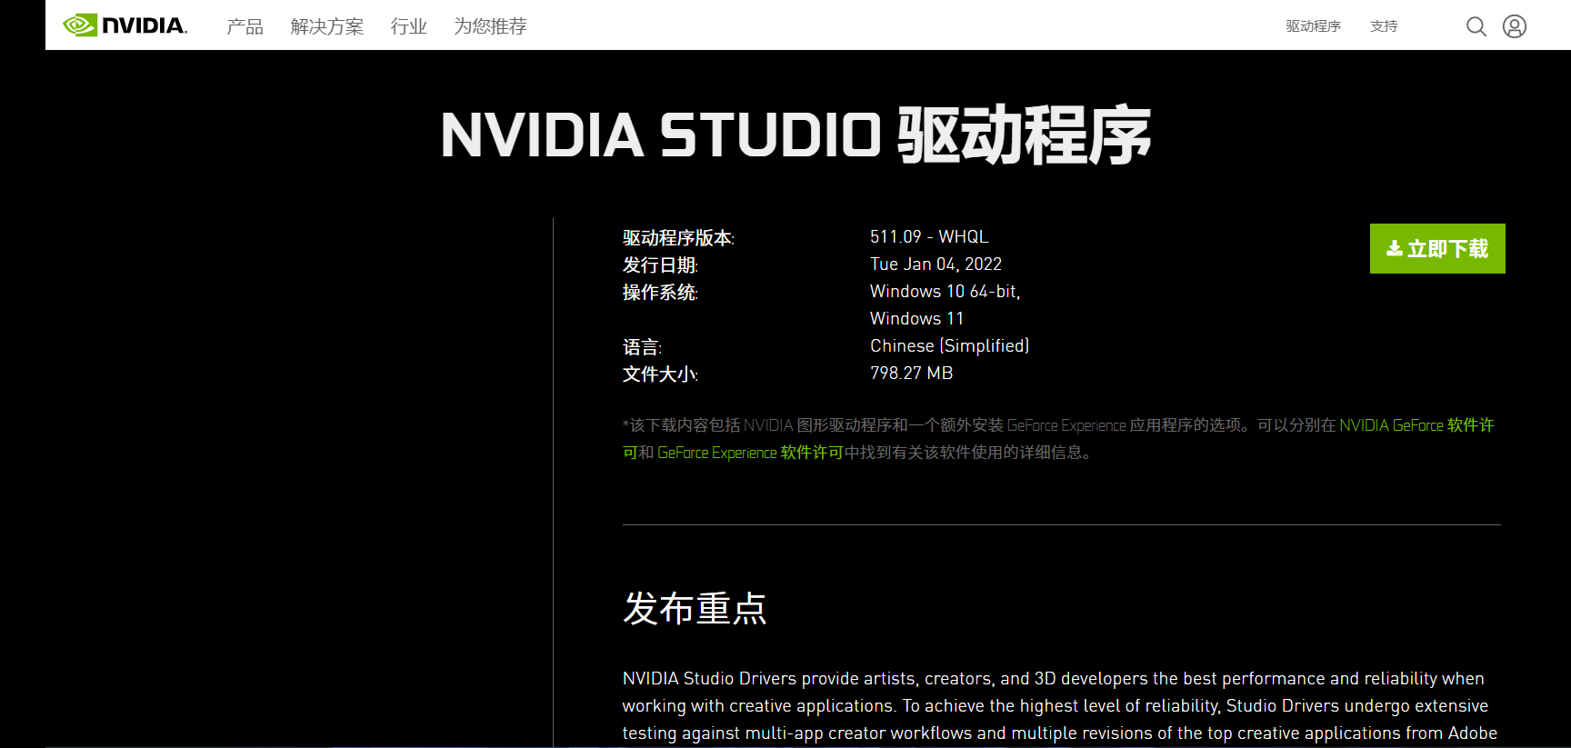This screenshot has width=1571, height=748.
Task: Click the 发布重点 heading
Action: [695, 608]
